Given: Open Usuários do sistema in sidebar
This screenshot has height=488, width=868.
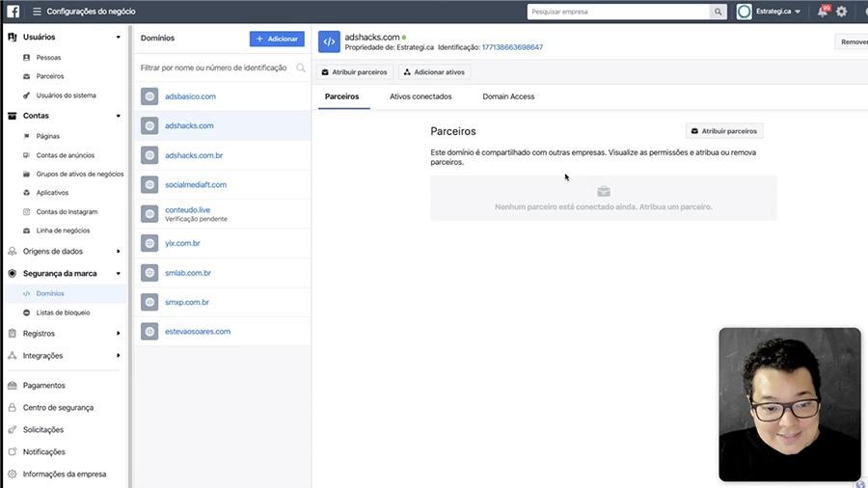Looking at the screenshot, I should (x=66, y=95).
